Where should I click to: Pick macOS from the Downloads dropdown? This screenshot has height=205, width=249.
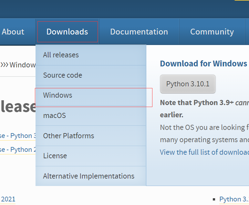55,115
